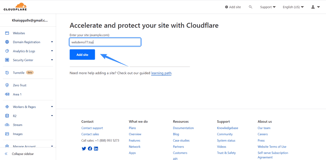Viewport: 326px width, 160px height.
Task: Open the Partners footer link
Action: click(178, 147)
